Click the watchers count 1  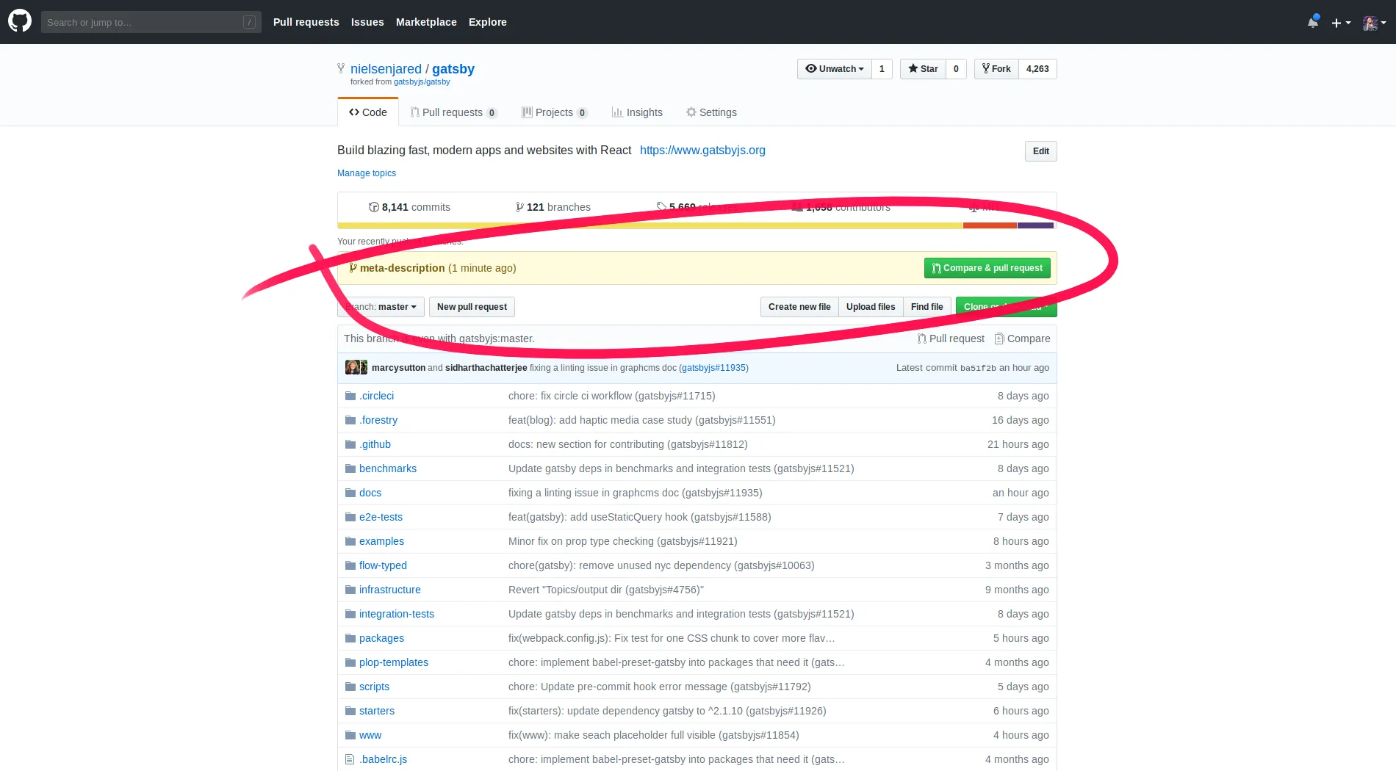882,68
